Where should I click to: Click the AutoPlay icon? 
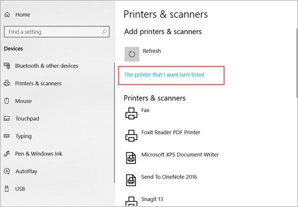coord(7,171)
